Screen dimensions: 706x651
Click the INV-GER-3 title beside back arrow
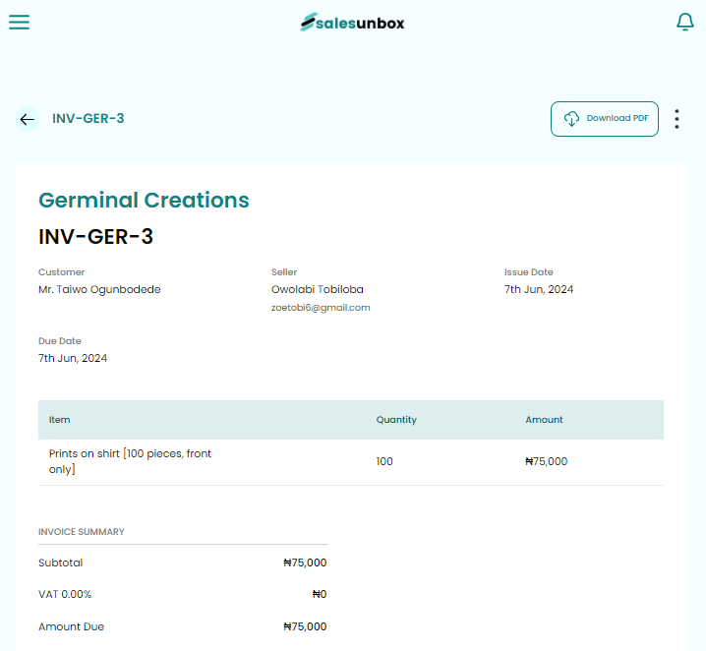(88, 119)
